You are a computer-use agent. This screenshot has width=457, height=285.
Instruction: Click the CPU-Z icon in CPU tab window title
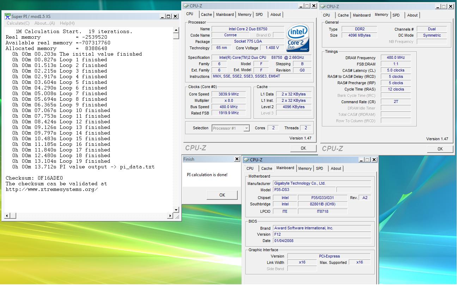[x=186, y=6]
